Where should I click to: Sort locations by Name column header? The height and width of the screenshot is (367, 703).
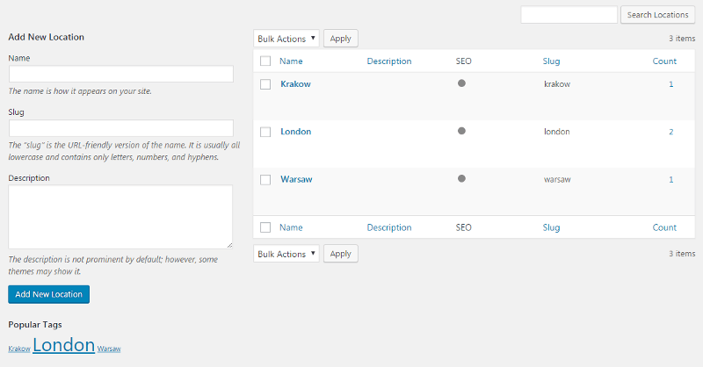pyautogui.click(x=291, y=61)
